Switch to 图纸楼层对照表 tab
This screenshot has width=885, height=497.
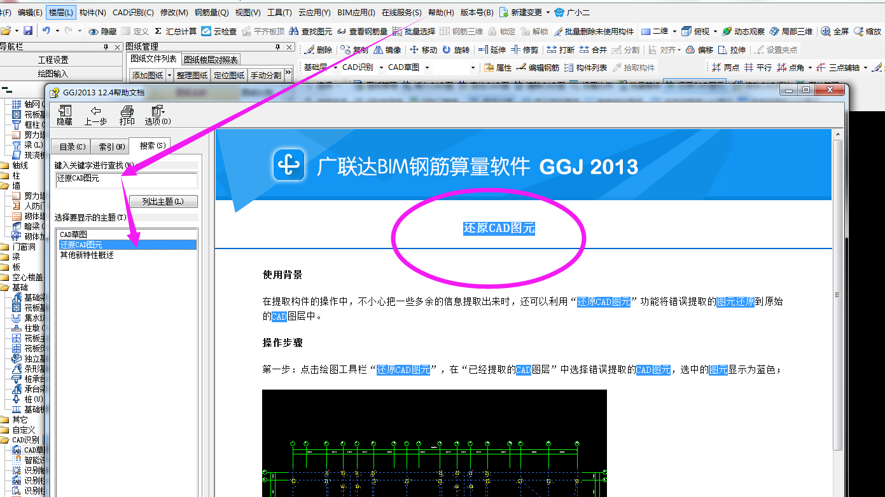(211, 60)
